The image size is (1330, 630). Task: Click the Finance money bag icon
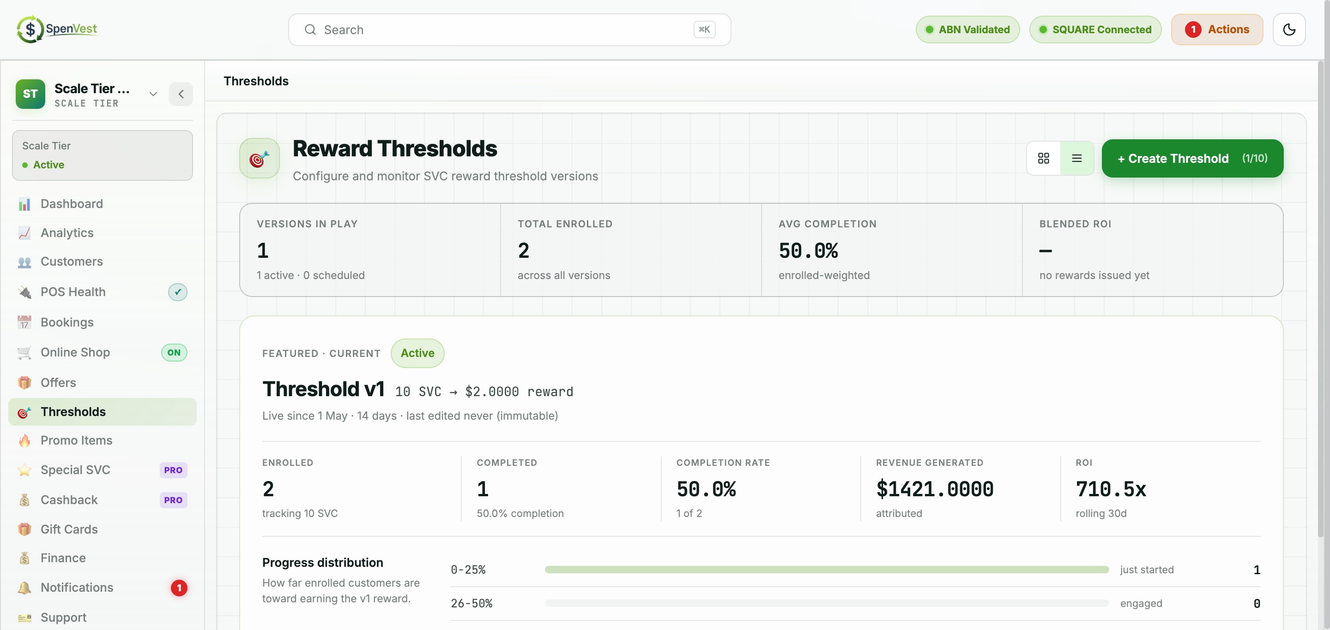click(x=24, y=559)
